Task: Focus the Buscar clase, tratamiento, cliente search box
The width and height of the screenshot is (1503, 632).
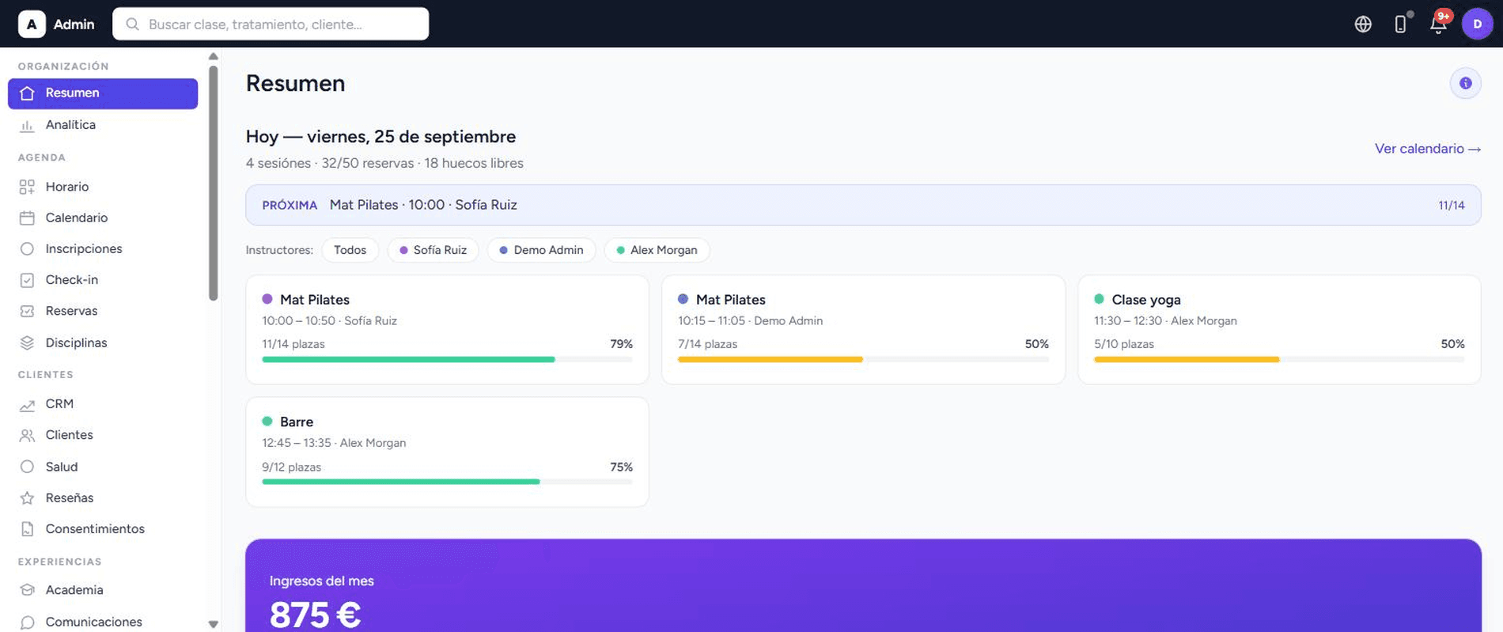Action: (271, 25)
